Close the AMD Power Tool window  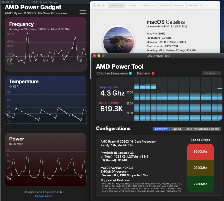tap(94, 56)
